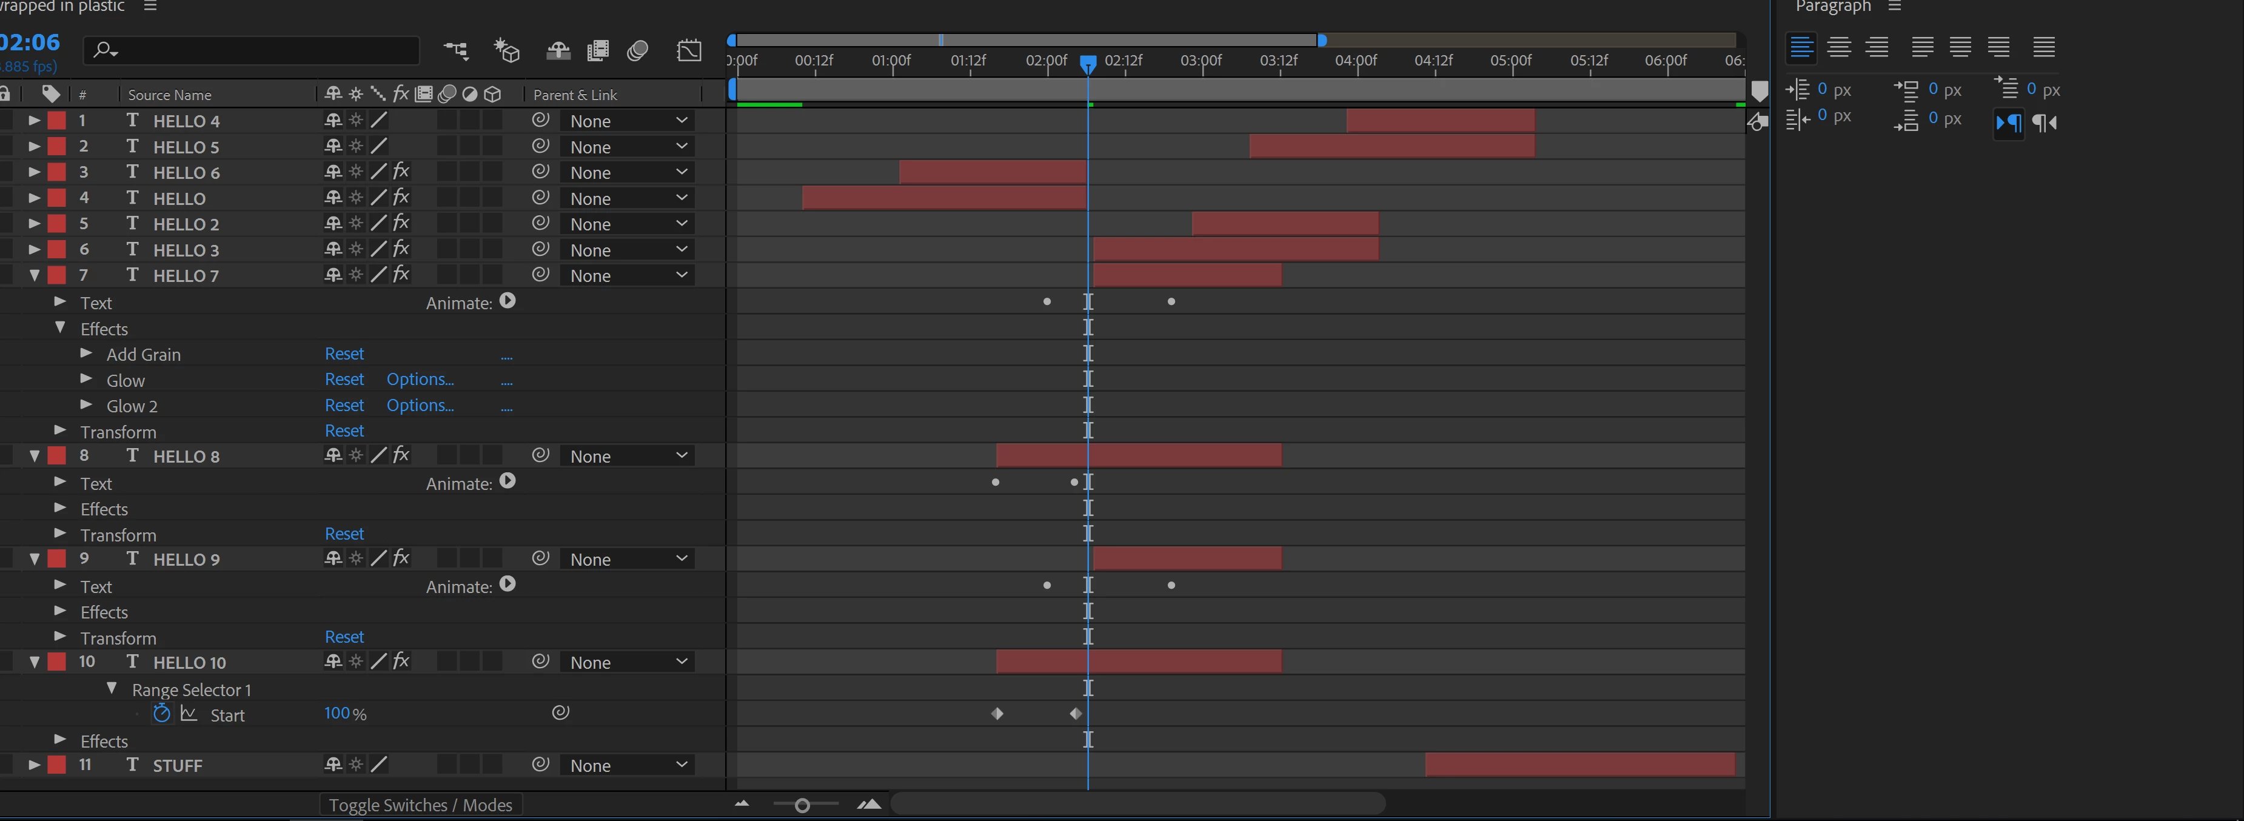2244x821 pixels.
Task: Open the composition timeline panel menu
Action: (x=150, y=7)
